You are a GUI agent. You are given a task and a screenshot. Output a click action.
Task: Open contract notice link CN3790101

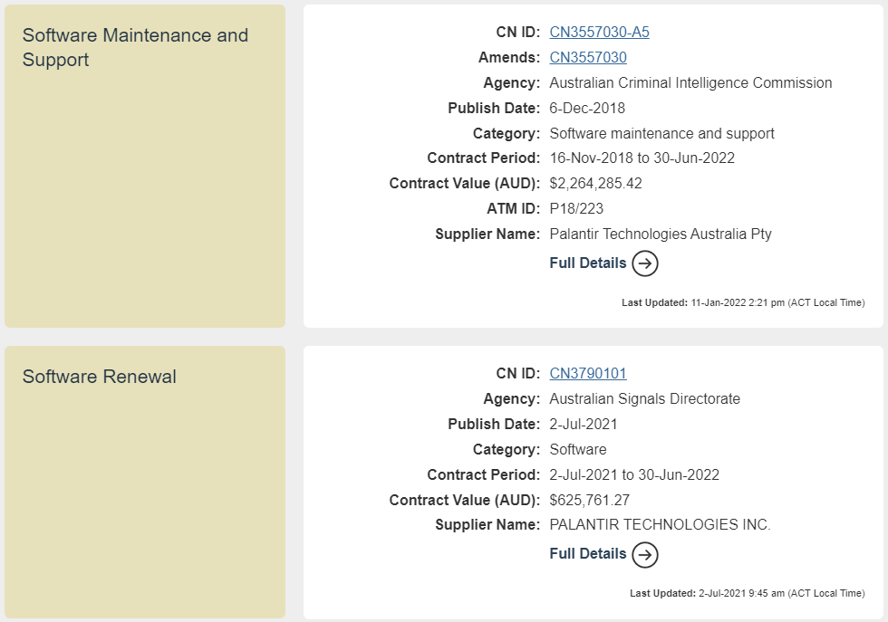pyautogui.click(x=588, y=374)
